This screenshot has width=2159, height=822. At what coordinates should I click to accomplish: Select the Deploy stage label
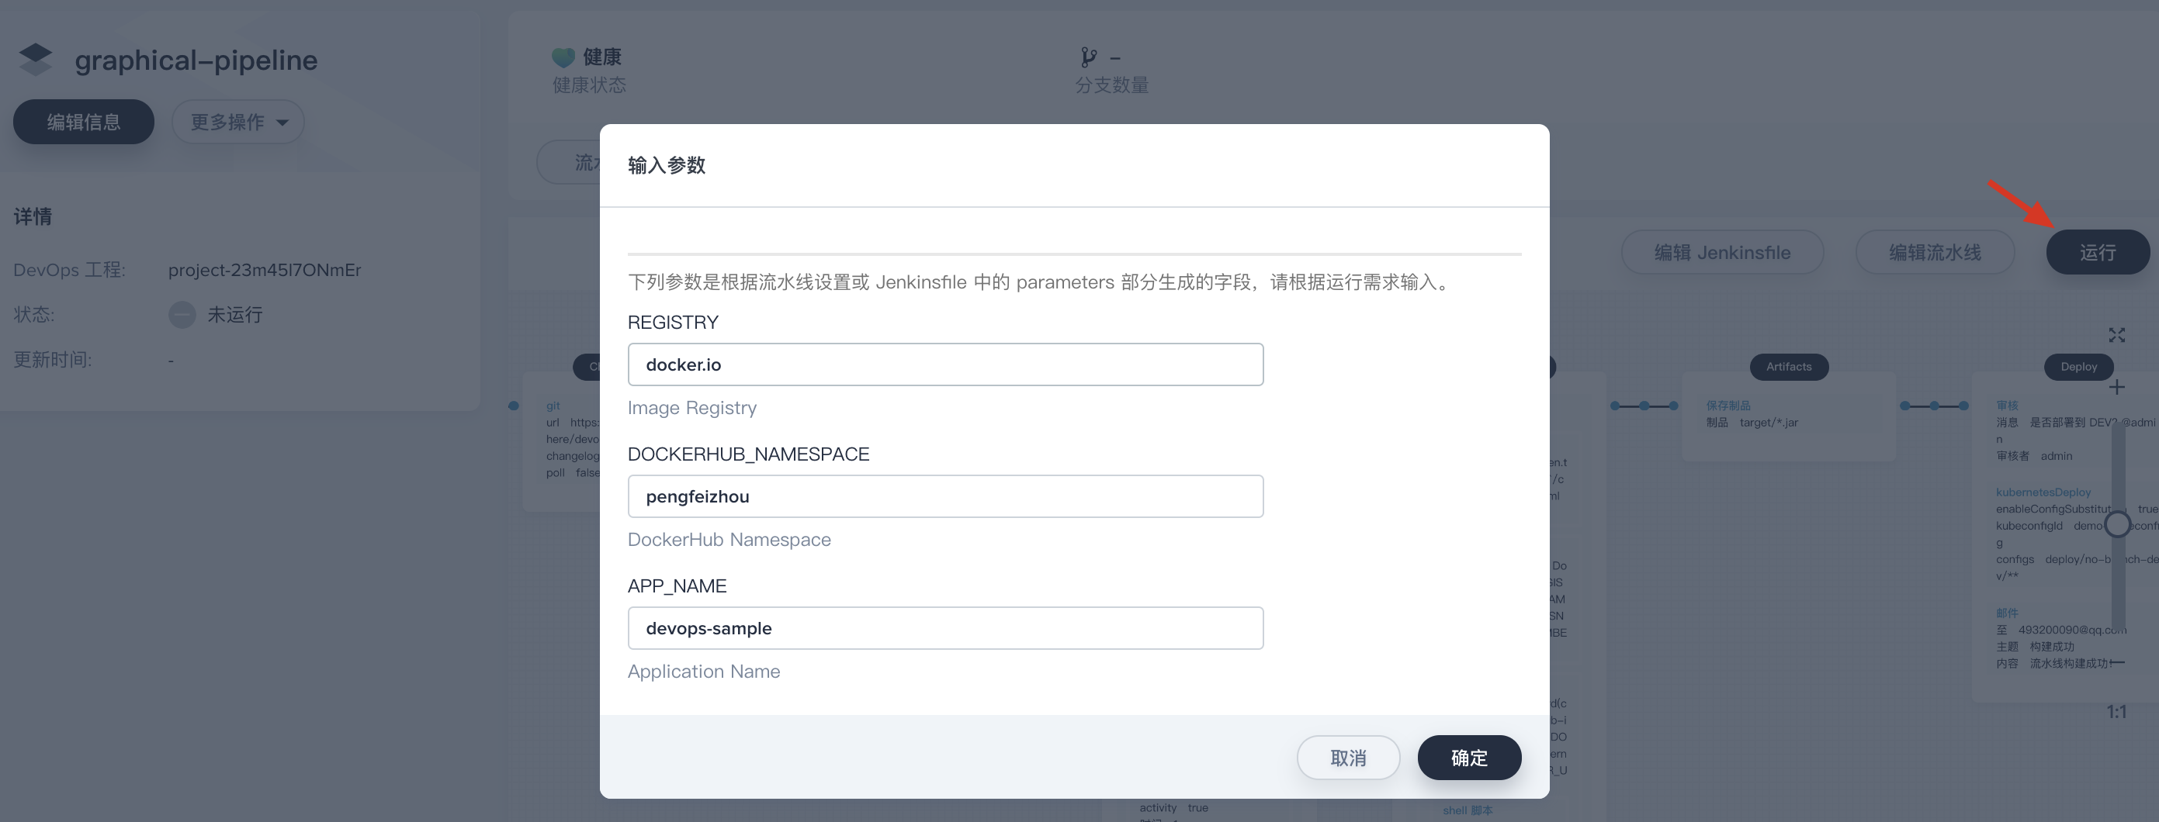[2078, 367]
